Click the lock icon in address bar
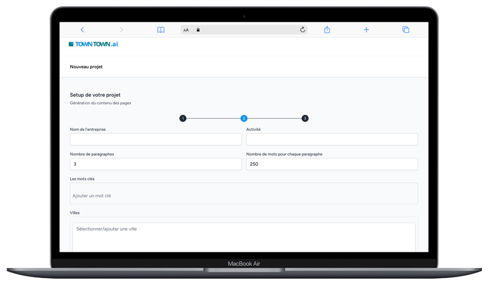Screen dimensions: 488x286 click(198, 30)
